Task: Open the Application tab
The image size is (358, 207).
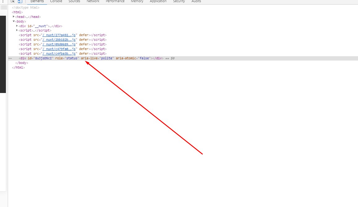Action: 158,1
